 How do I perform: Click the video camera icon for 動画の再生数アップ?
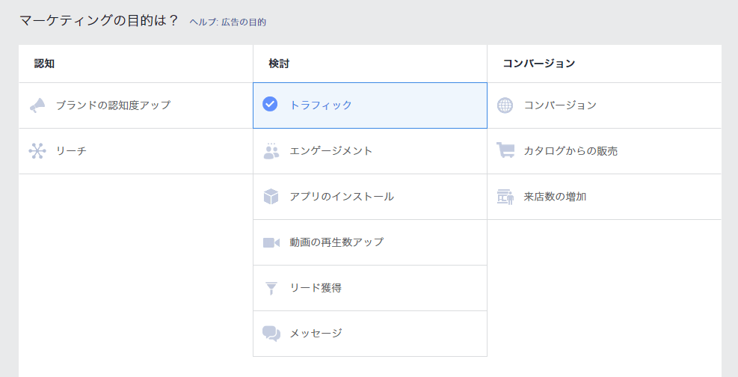[x=271, y=242]
